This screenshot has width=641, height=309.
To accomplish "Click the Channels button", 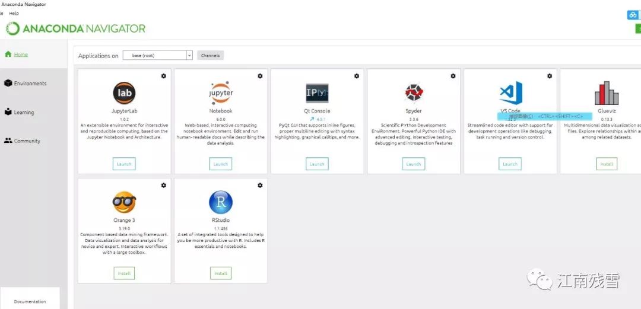I will 210,55.
